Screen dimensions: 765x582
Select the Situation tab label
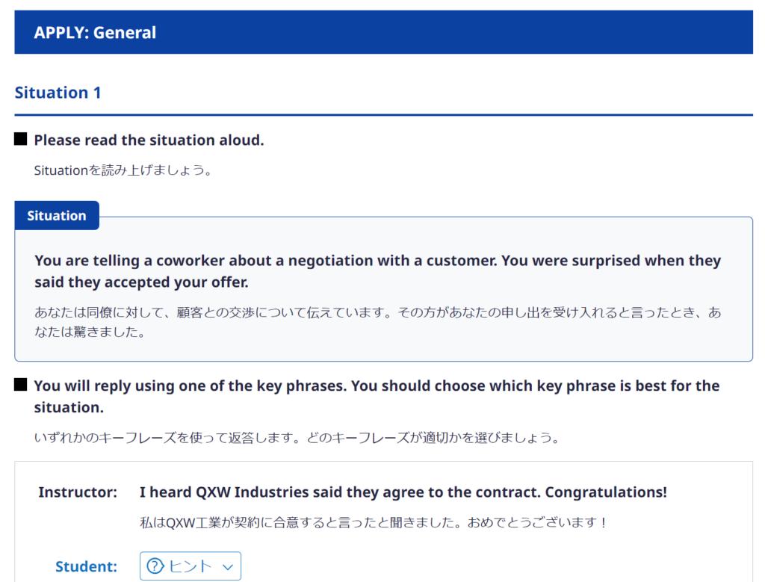coord(57,216)
